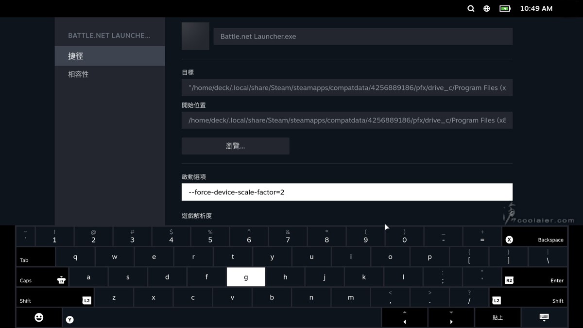The width and height of the screenshot is (583, 328).
Task: Tap the semicolon key
Action: tap(443, 277)
